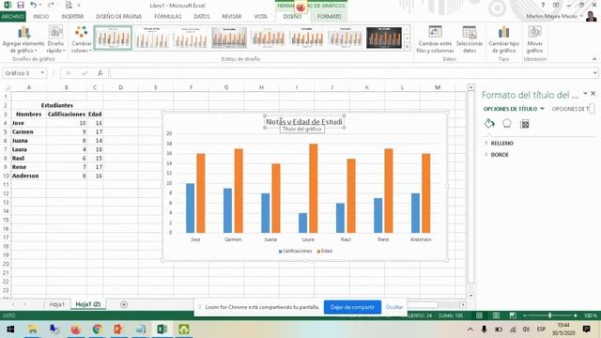The height and width of the screenshot is (338, 601).
Task: Switch to the FÓRMULAS tab
Action: point(168,17)
